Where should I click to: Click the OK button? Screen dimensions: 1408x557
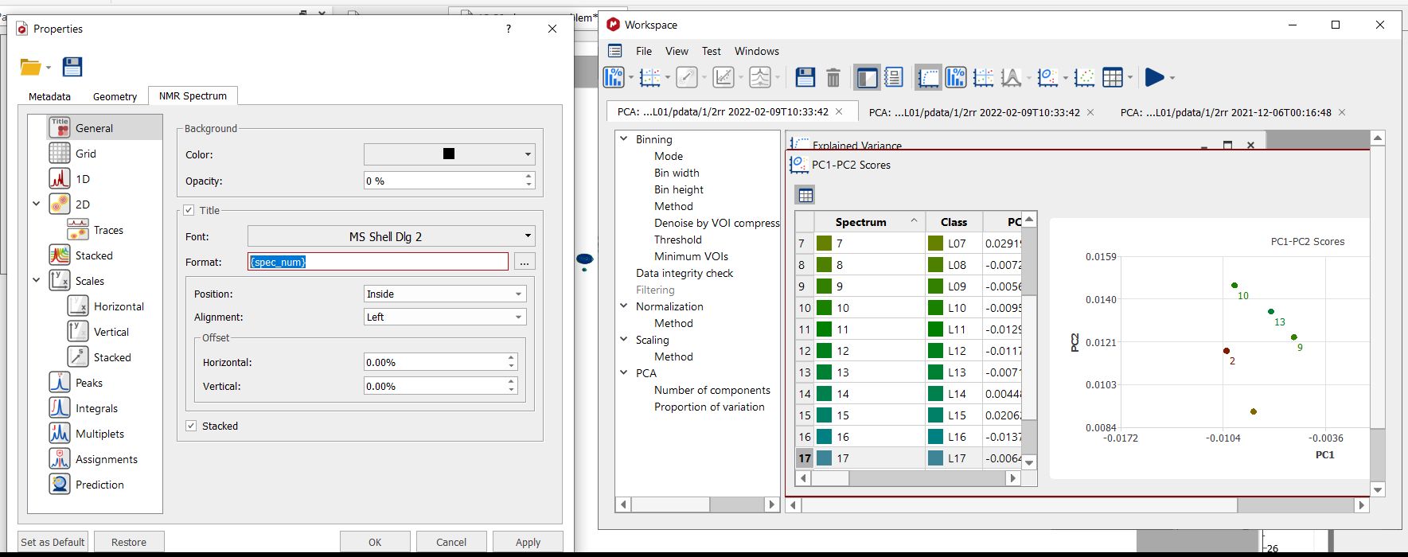pos(375,542)
